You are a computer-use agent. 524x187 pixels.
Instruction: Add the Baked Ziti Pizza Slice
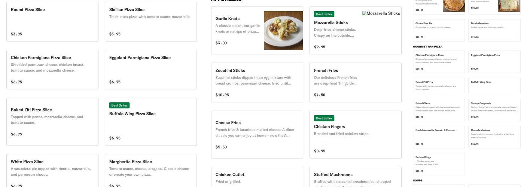point(52,122)
